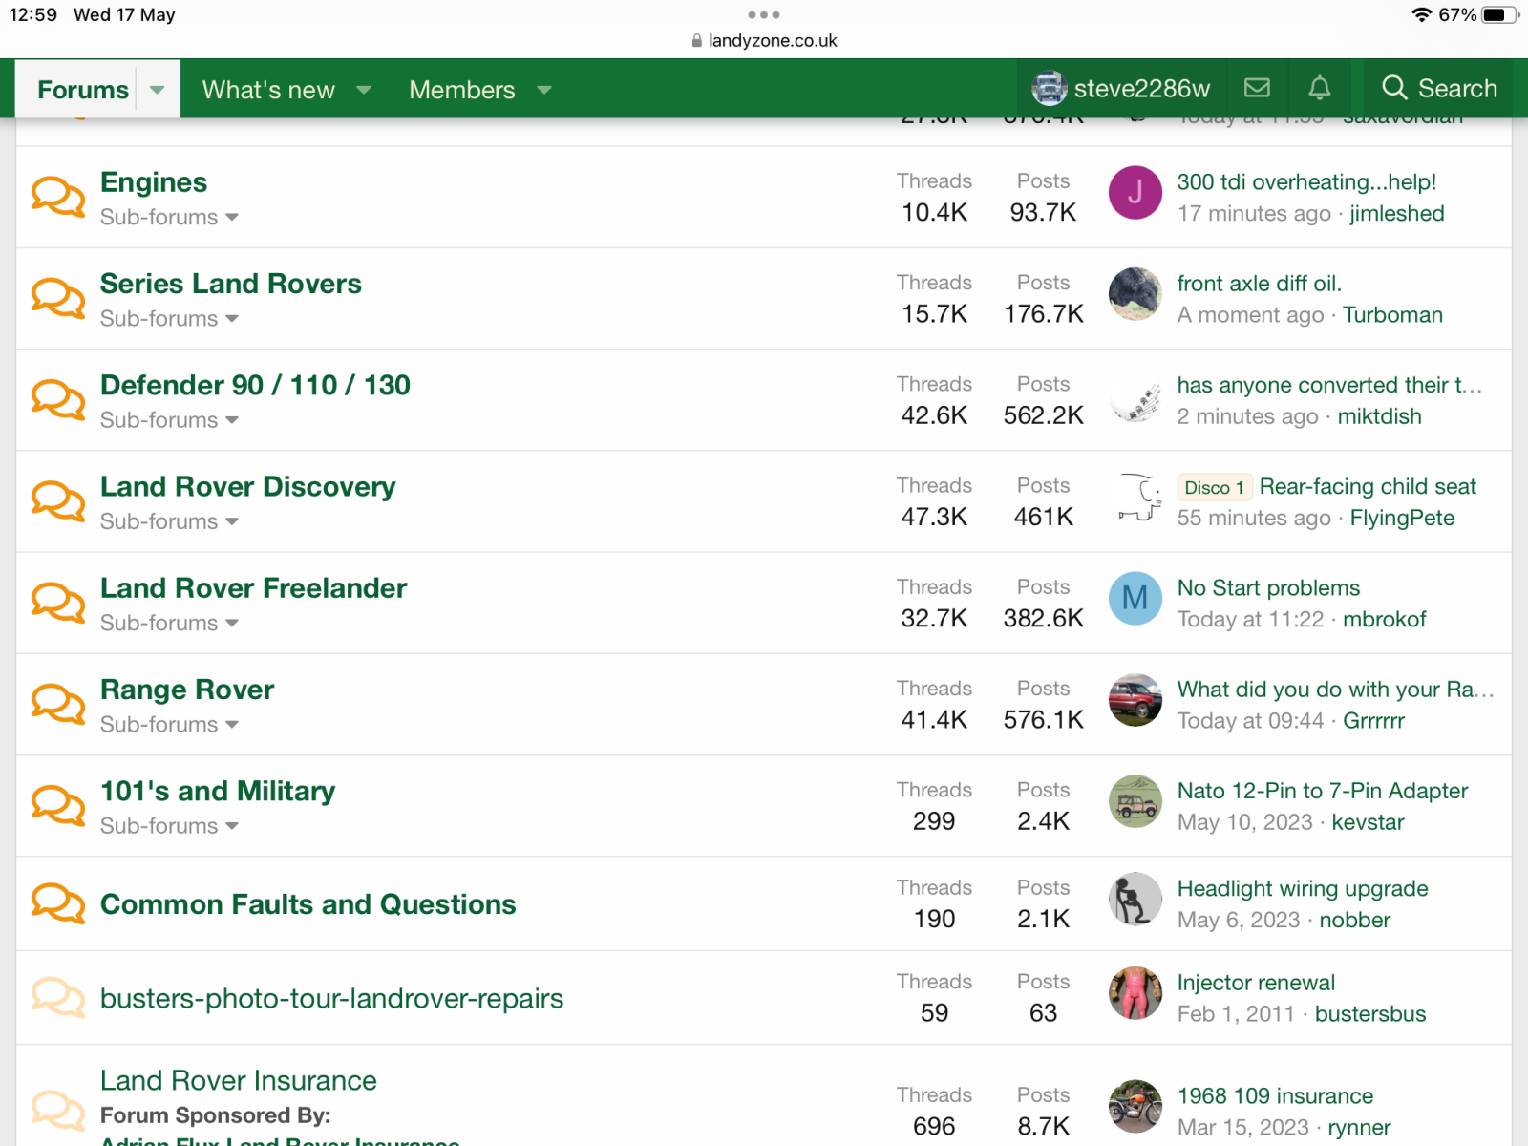Open the Range Rover forum

(x=187, y=690)
